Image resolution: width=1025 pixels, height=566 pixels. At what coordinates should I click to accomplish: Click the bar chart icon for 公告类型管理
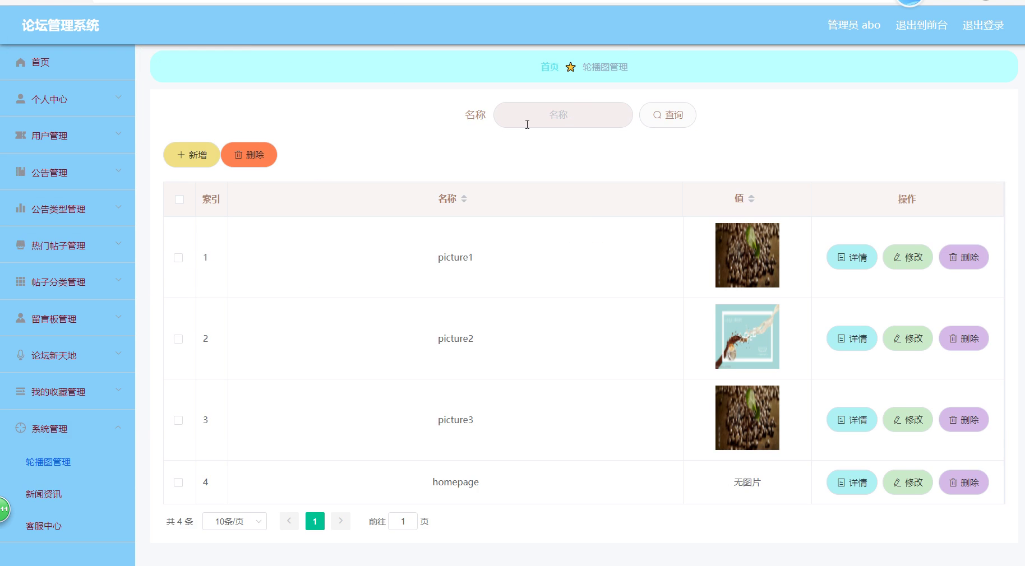click(x=21, y=208)
